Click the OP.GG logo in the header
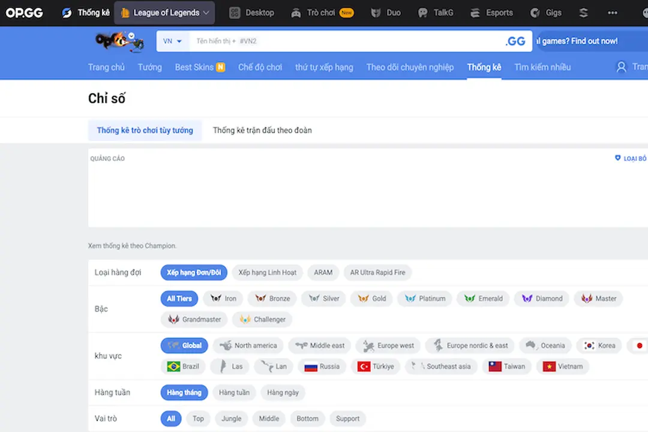Viewport: 648px width, 432px height. pyautogui.click(x=24, y=12)
